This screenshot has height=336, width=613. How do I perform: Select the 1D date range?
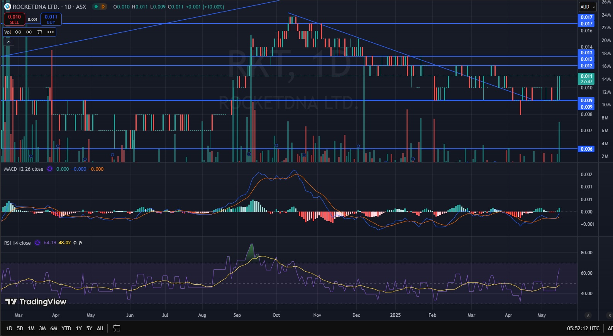tap(9, 328)
